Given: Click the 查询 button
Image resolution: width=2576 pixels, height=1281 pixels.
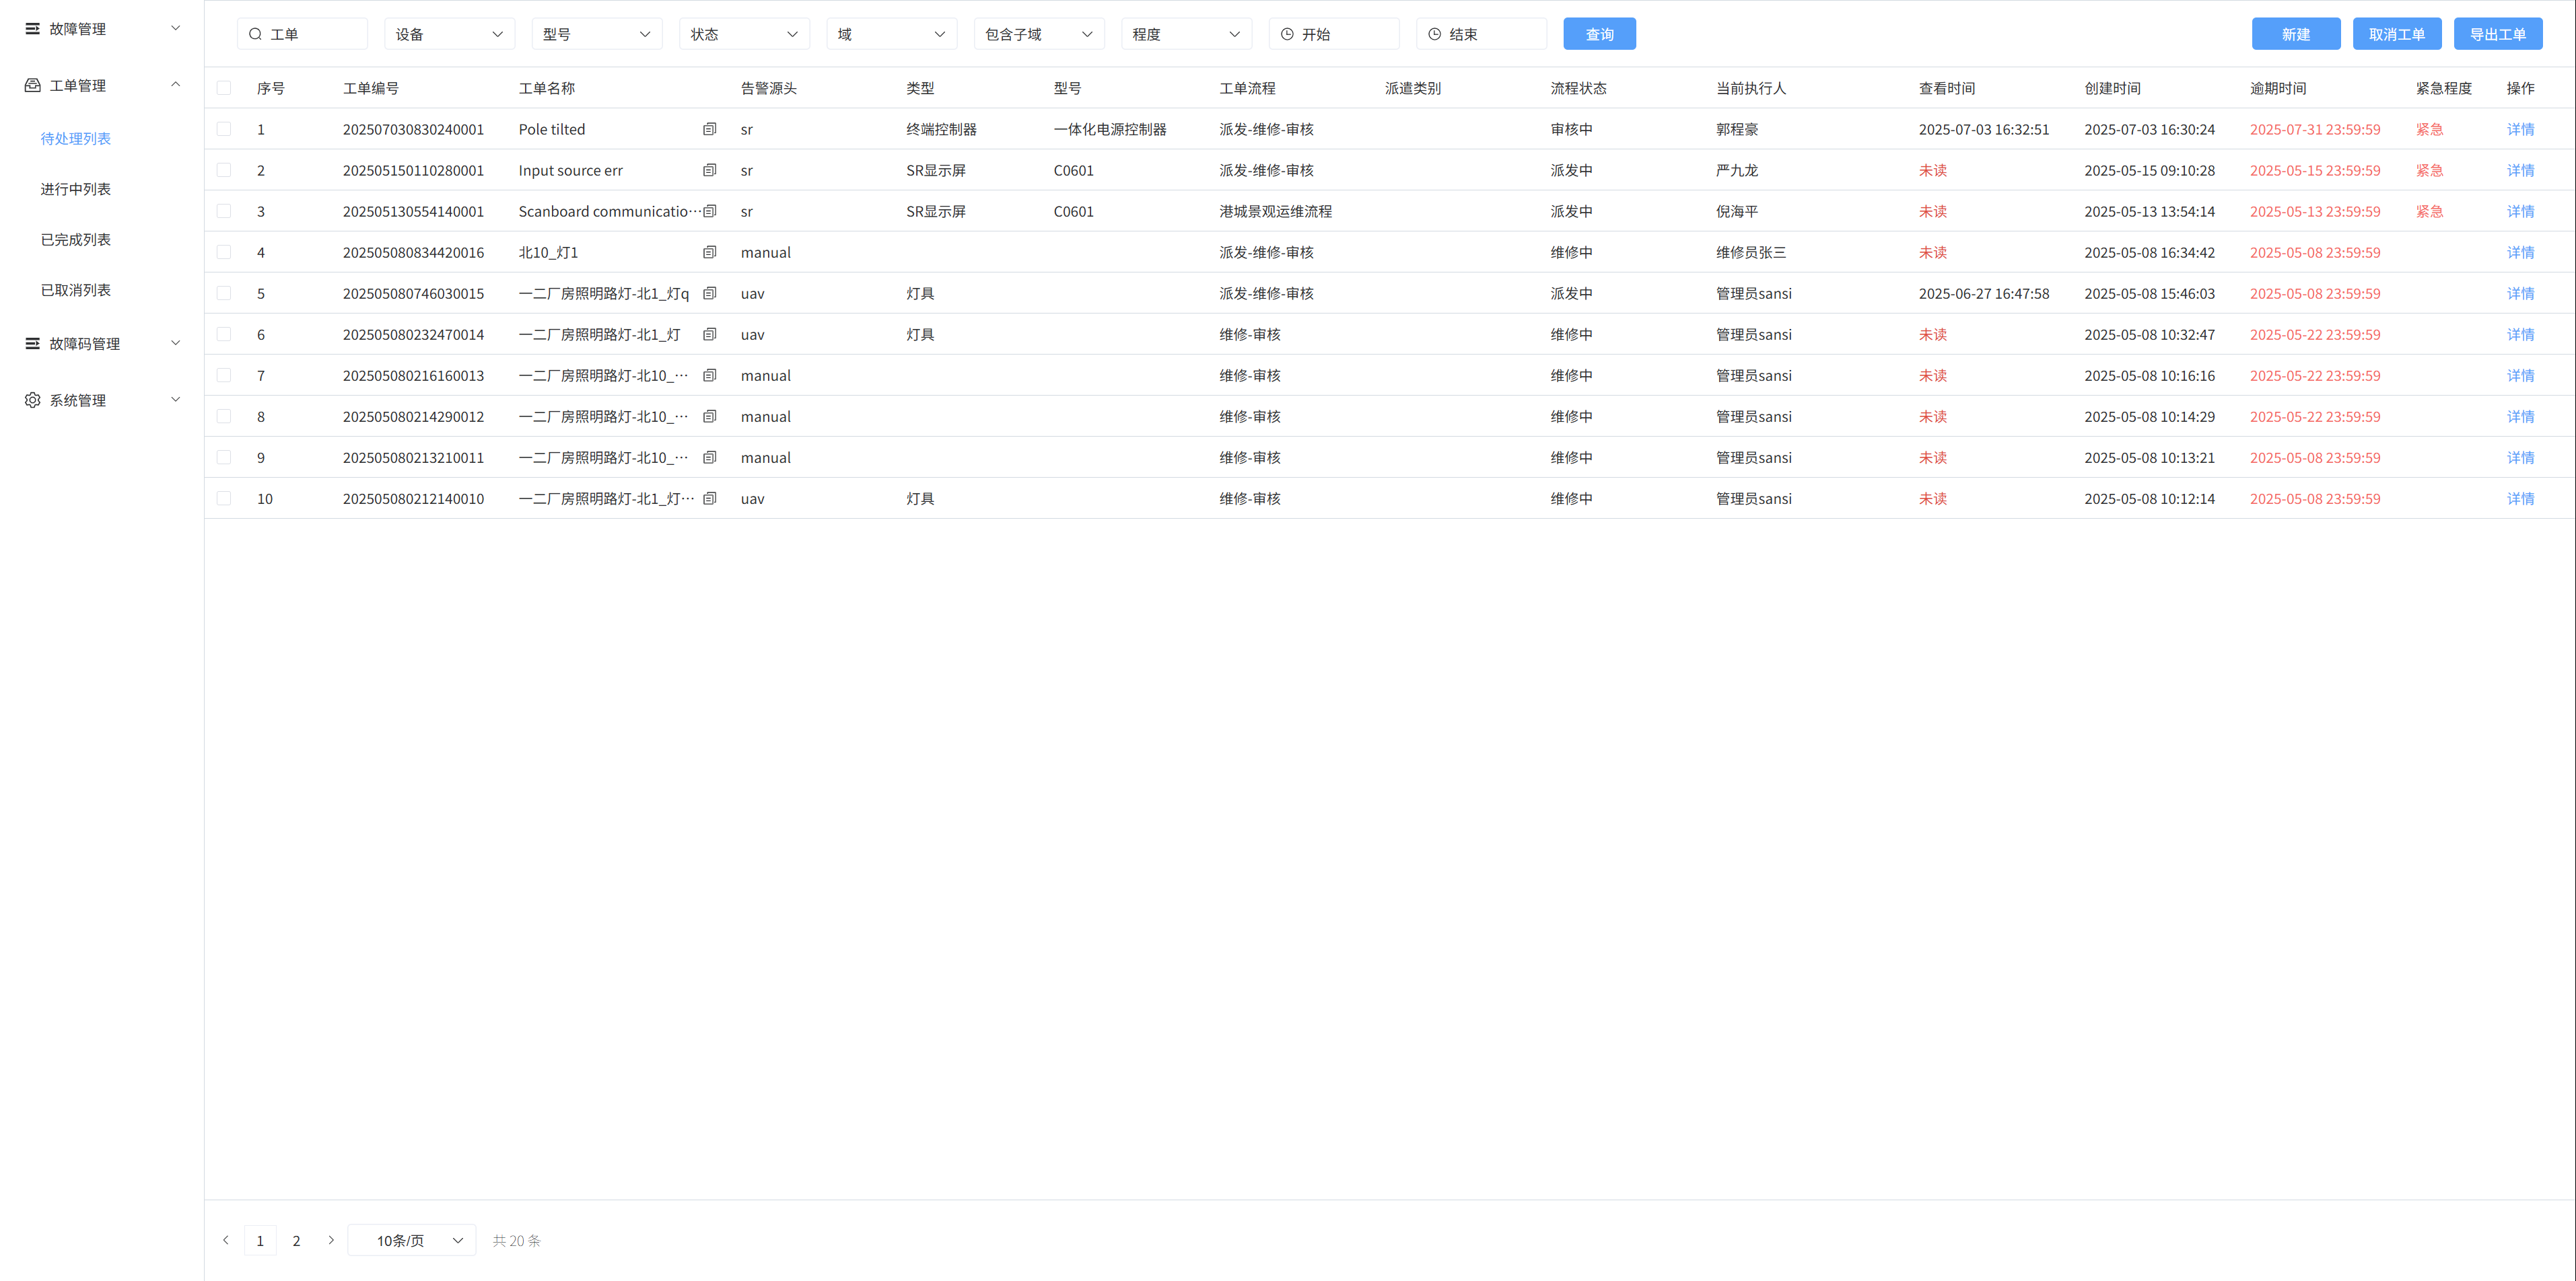Looking at the screenshot, I should 1599,34.
